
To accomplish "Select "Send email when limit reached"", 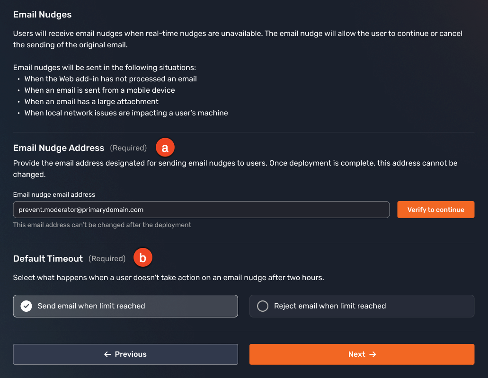I will pos(125,306).
